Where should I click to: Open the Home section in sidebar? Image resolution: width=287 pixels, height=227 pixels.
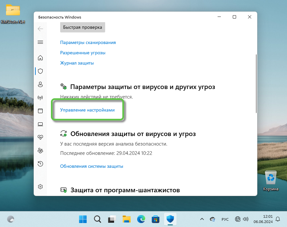40,58
